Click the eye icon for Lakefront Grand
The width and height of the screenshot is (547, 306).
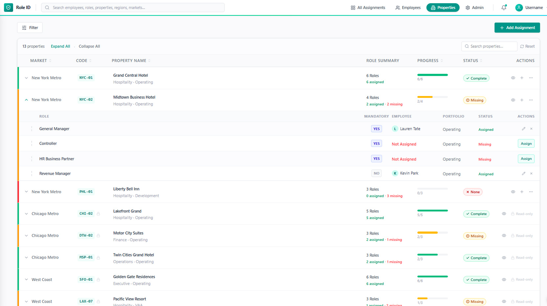[504, 214]
